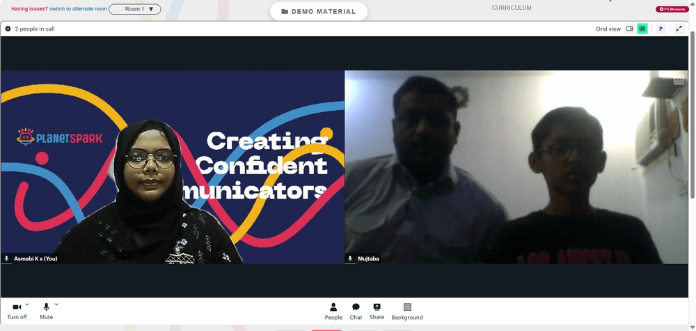Click the P button in call toolbar
This screenshot has width=696, height=331.
point(661,29)
